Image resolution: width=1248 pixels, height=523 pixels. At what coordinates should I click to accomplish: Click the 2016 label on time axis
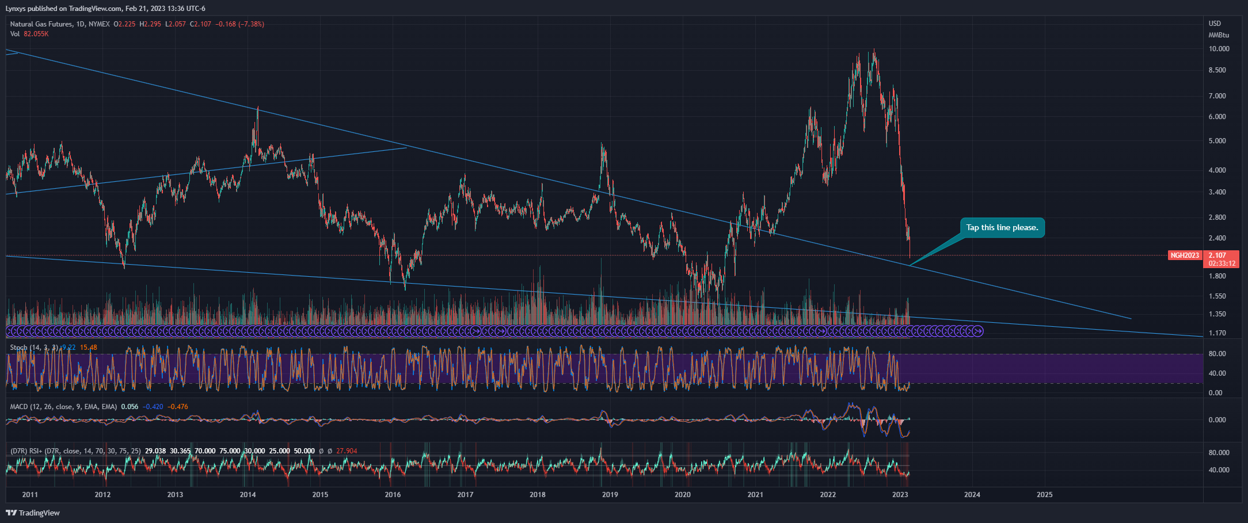click(x=393, y=495)
